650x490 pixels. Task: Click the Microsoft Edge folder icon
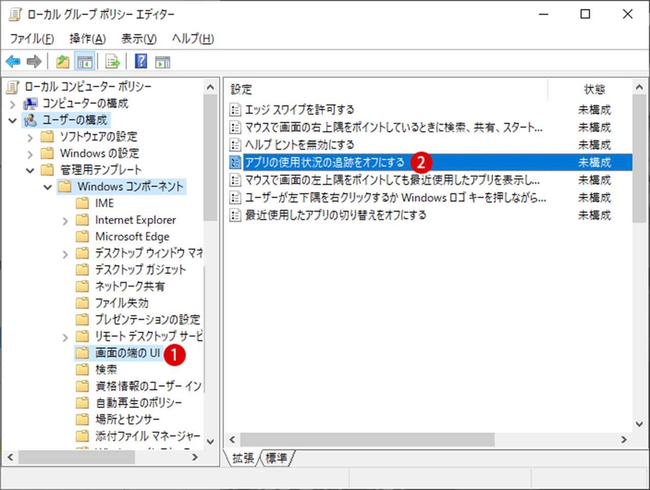tap(82, 237)
